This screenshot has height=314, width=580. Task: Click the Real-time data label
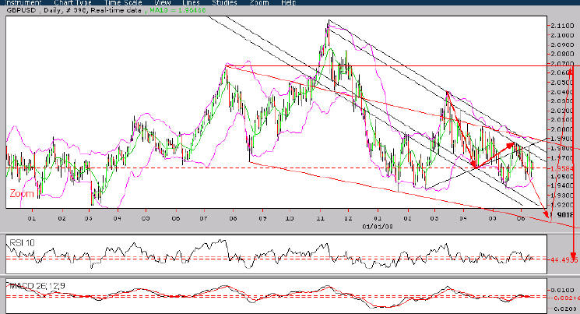pos(116,10)
